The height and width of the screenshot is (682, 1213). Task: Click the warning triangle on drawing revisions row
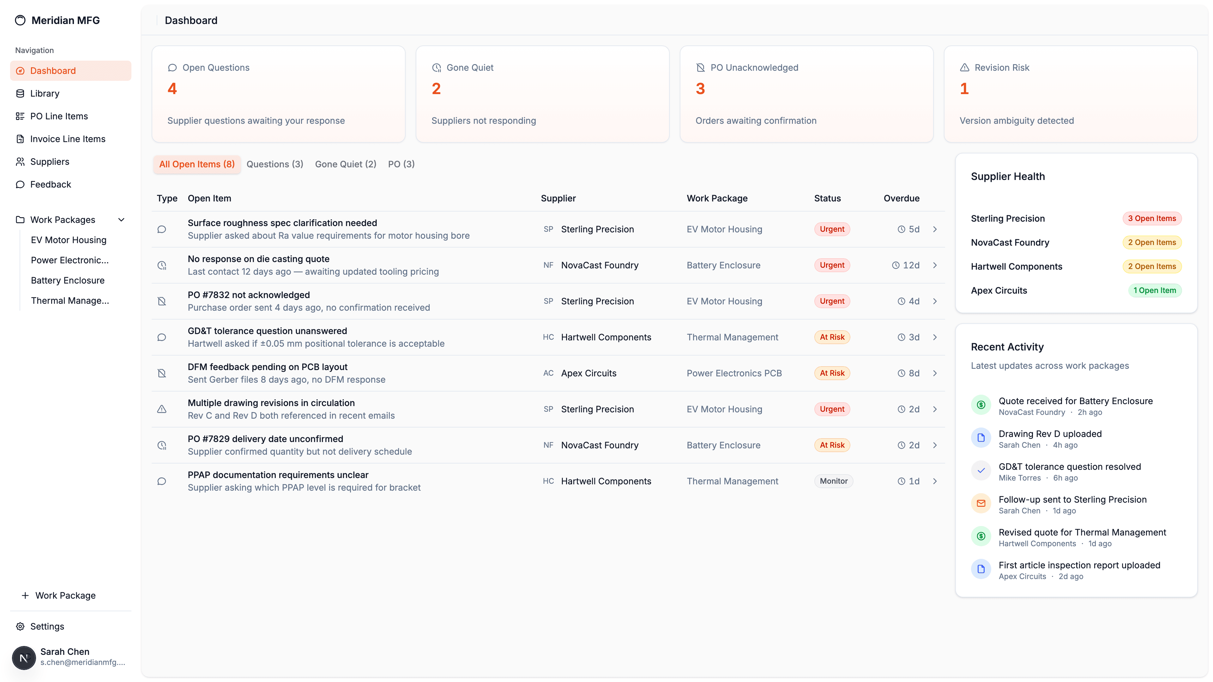pos(162,409)
